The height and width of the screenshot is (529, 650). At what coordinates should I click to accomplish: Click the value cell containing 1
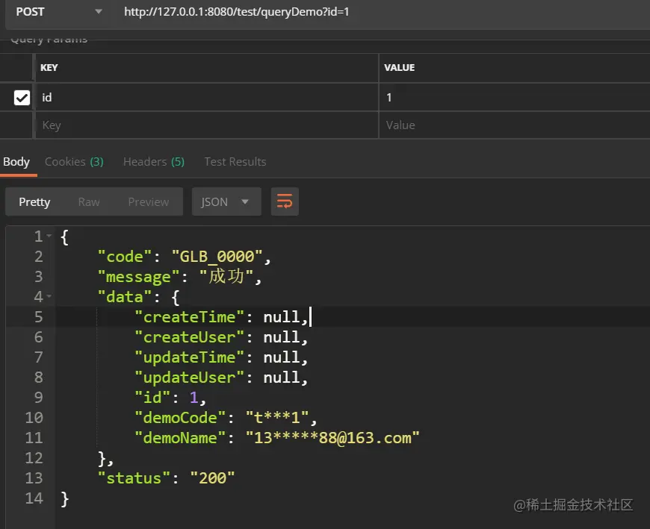pos(515,97)
